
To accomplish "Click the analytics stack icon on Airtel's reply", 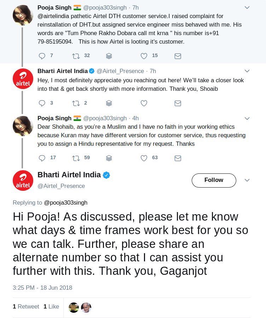I will (x=109, y=103).
